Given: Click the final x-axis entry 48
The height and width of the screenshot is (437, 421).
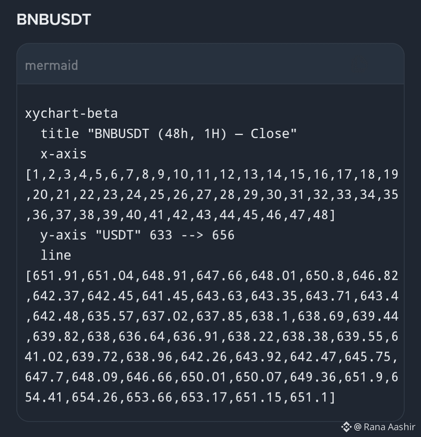Looking at the screenshot, I should [322, 215].
